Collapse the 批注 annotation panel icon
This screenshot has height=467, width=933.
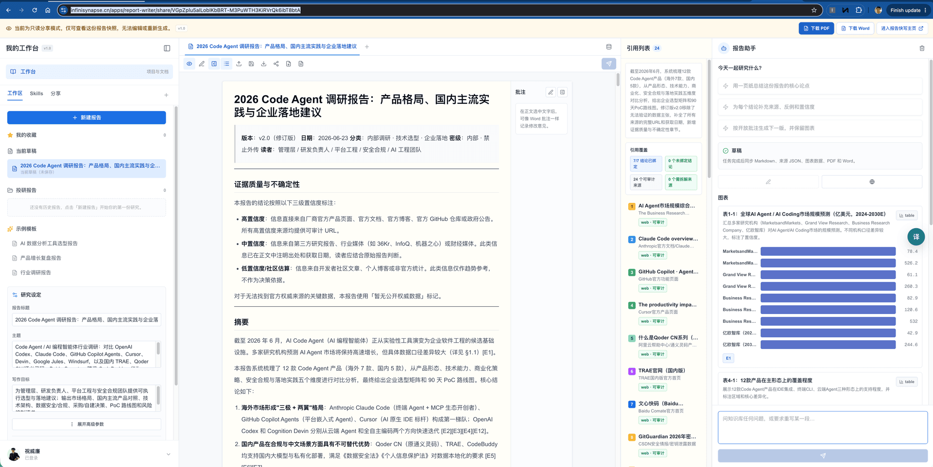562,92
